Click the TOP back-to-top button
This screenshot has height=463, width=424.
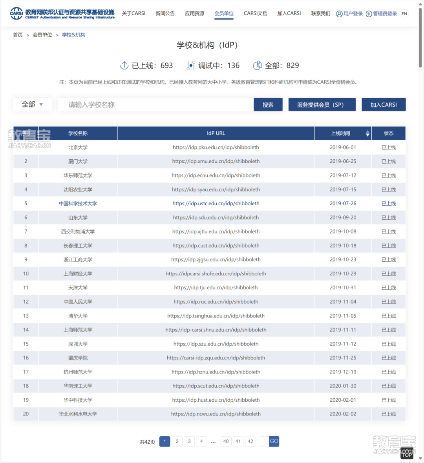coord(407,453)
